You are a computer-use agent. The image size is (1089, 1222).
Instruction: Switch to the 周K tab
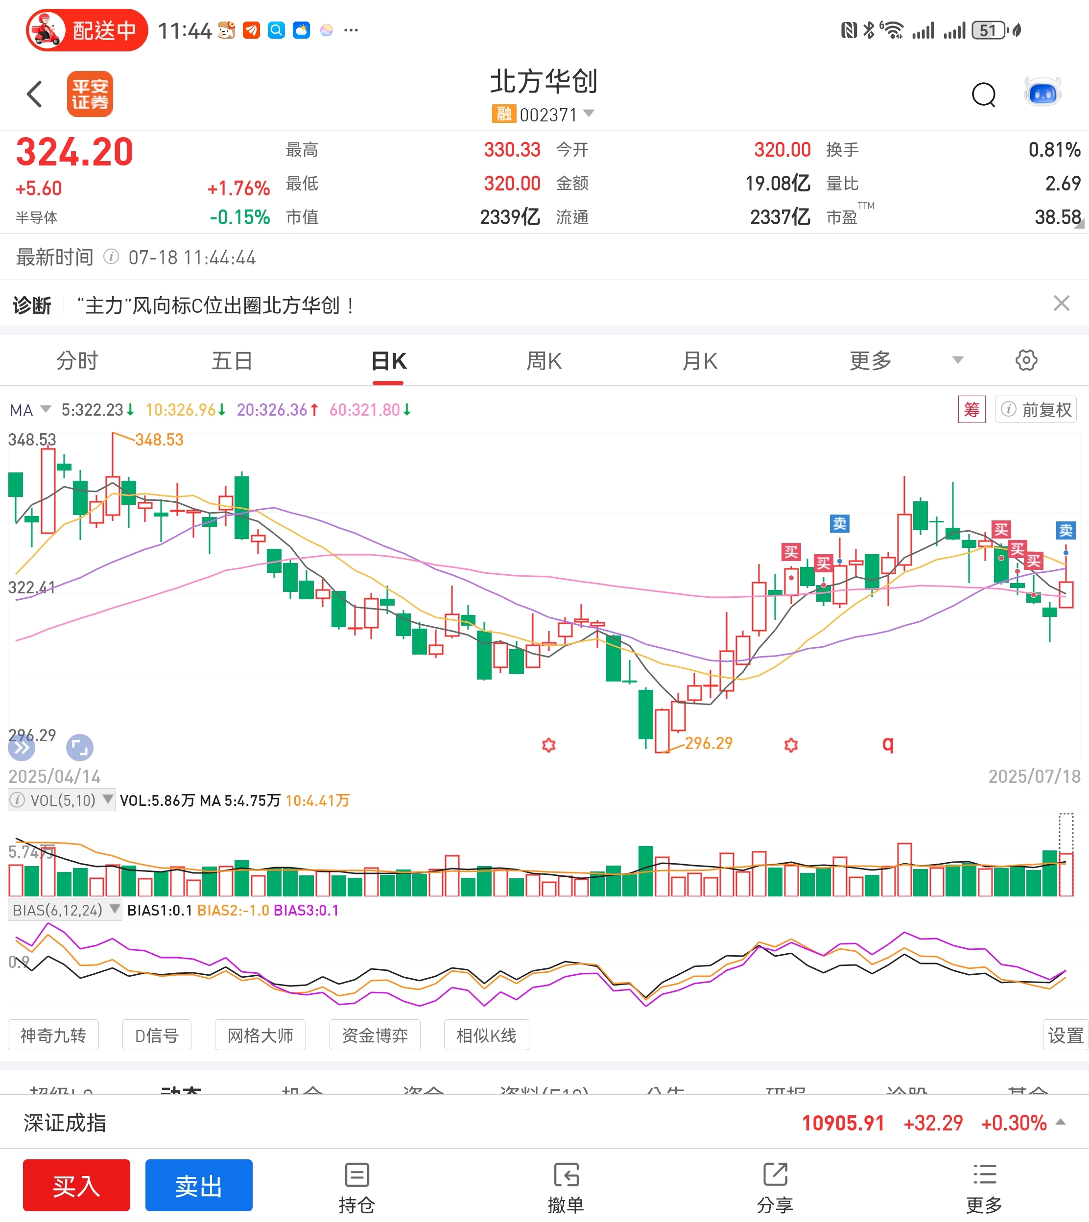pyautogui.click(x=544, y=361)
